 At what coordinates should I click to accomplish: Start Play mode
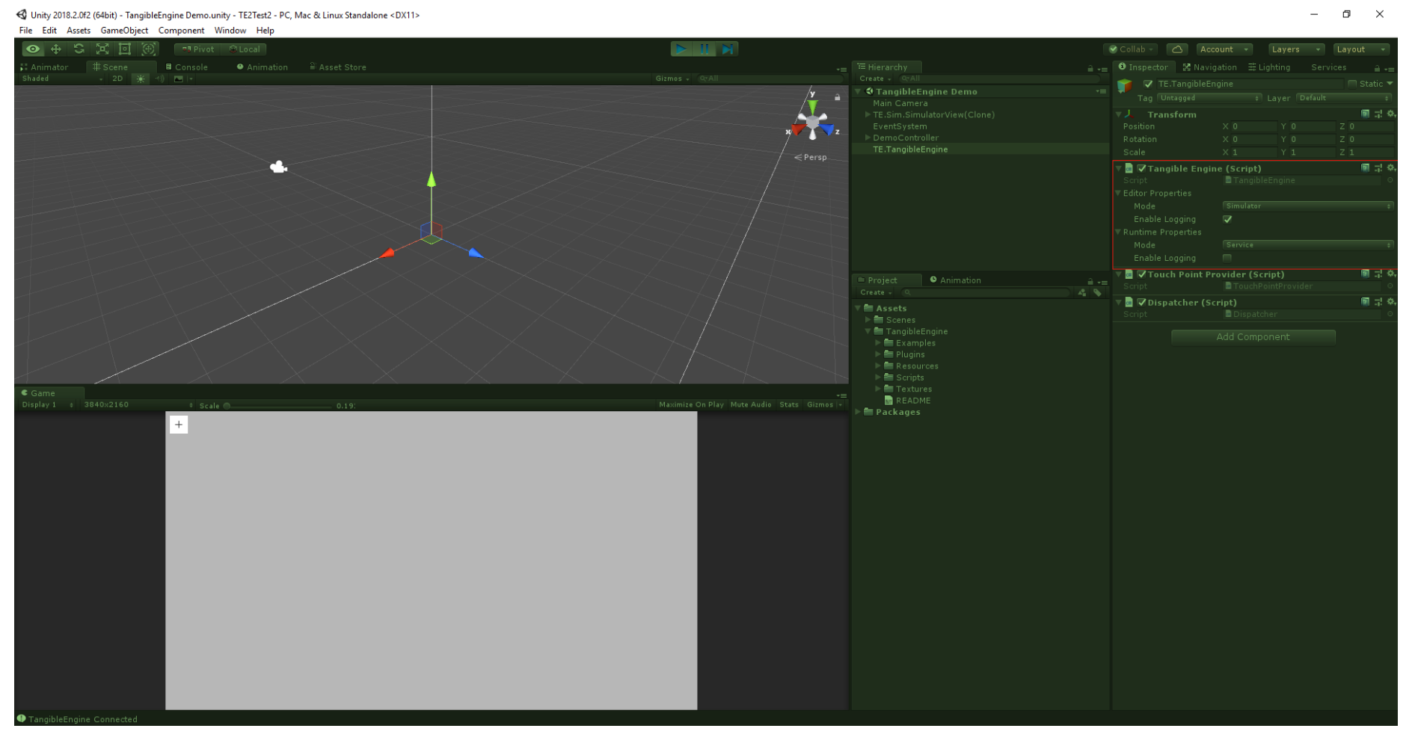coord(681,49)
